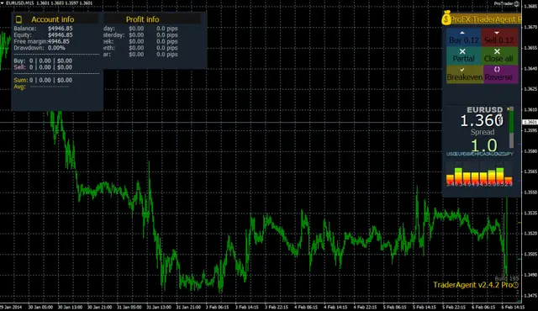This screenshot has width=538, height=311.
Task: Click the book icon beside Account info
Action: click(18, 19)
